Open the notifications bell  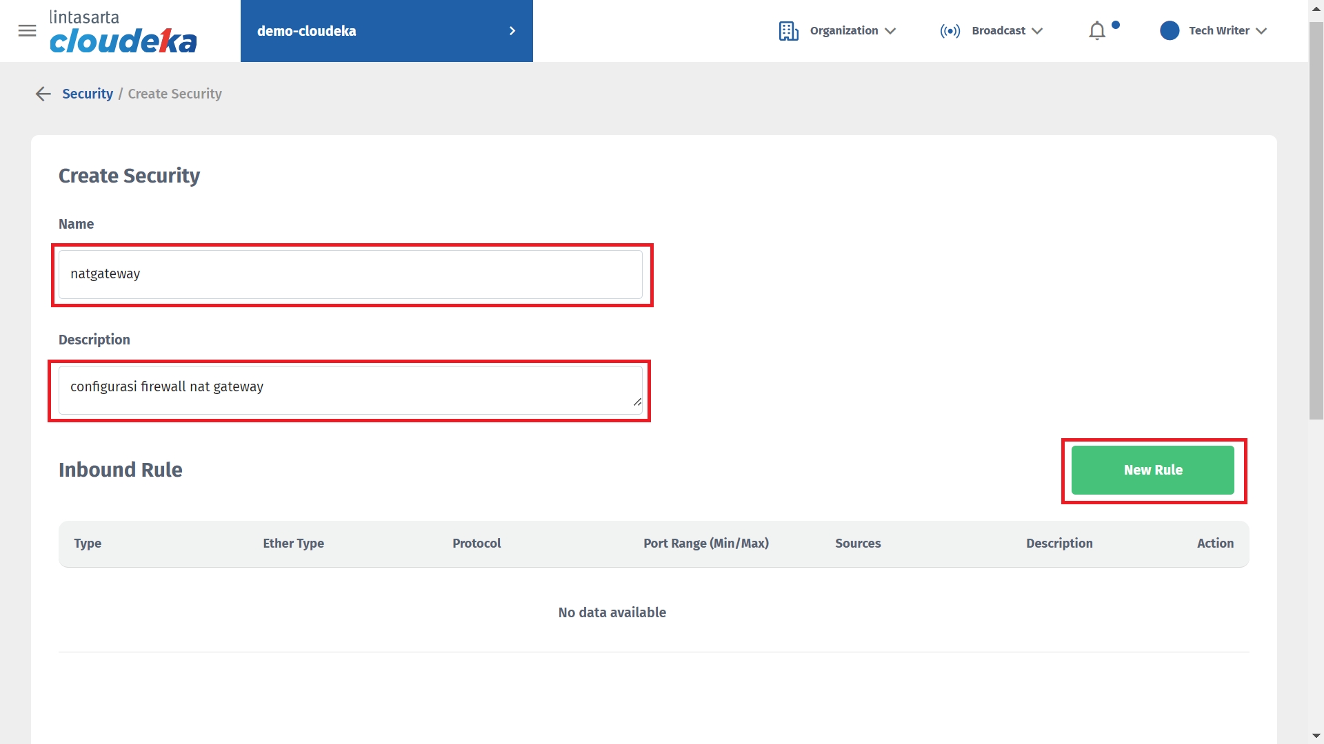click(x=1096, y=31)
